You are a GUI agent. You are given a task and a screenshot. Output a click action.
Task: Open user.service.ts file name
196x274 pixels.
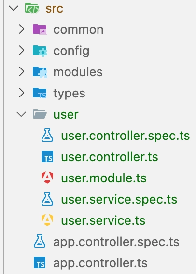pyautogui.click(x=103, y=220)
